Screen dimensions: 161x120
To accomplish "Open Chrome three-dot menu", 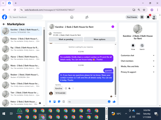I will pos(157,10).
